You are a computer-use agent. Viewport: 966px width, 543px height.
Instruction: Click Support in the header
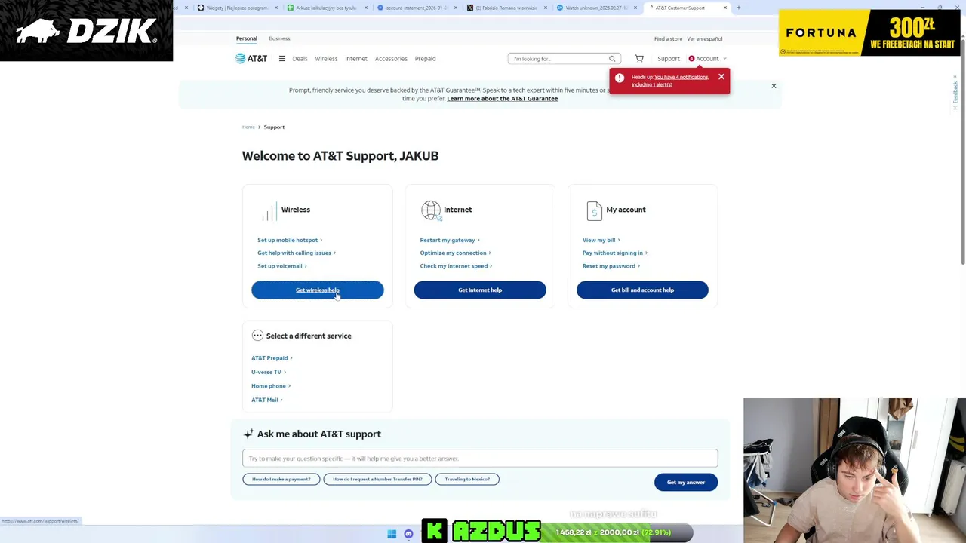tap(668, 58)
